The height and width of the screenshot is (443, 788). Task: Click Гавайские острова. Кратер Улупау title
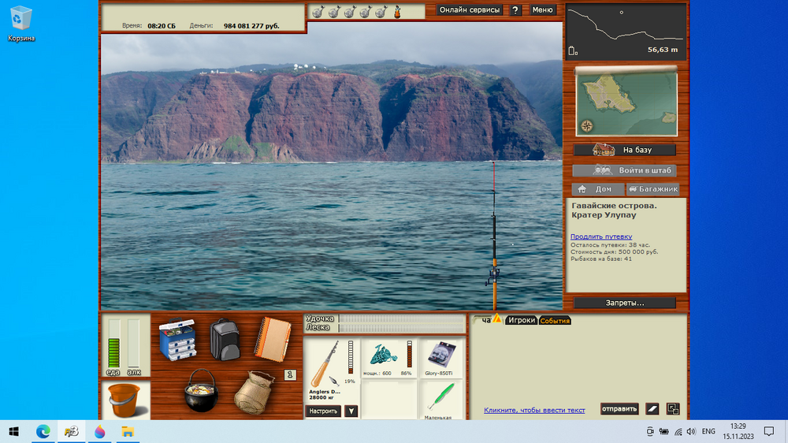click(x=614, y=210)
